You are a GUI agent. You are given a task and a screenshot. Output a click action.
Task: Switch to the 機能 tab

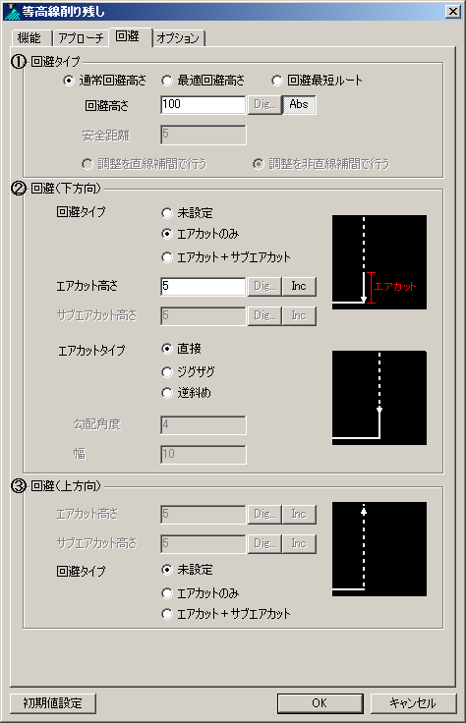tap(30, 37)
